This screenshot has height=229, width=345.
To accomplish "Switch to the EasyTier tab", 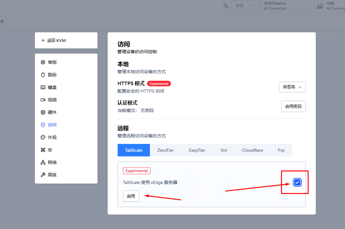I will coord(197,150).
